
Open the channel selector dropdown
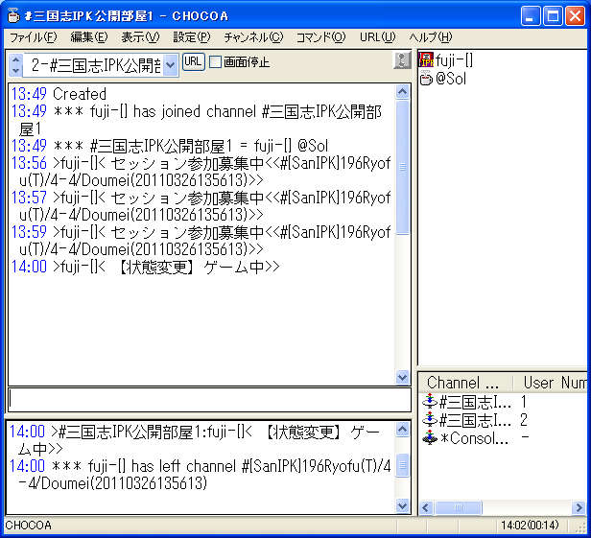(x=171, y=65)
